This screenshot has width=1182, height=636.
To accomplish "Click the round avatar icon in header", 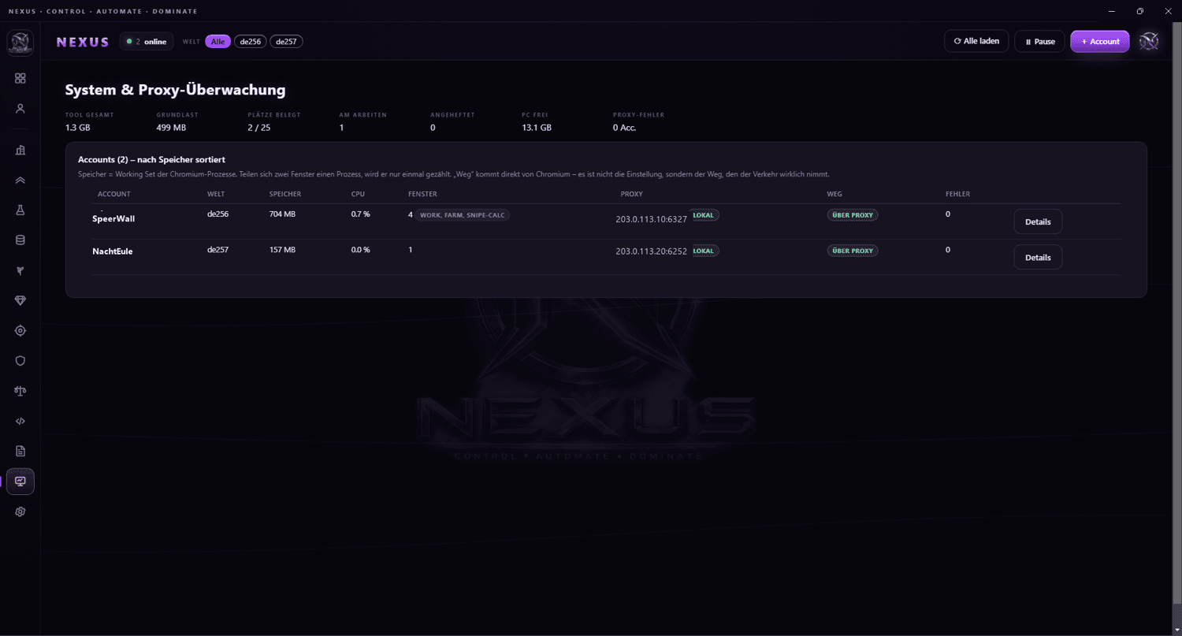I will pos(1149,42).
